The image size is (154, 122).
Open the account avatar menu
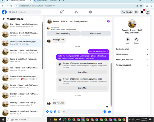click(148, 12)
